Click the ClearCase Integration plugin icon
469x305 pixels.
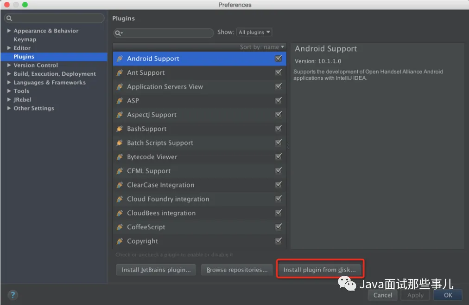coord(120,185)
